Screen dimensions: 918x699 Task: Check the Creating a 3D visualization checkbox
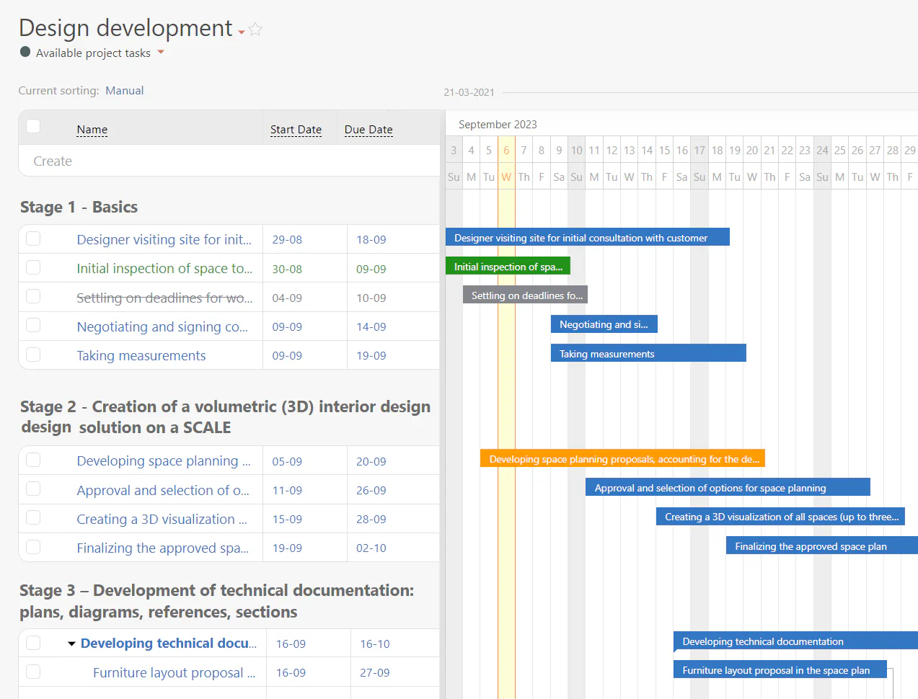(33, 517)
